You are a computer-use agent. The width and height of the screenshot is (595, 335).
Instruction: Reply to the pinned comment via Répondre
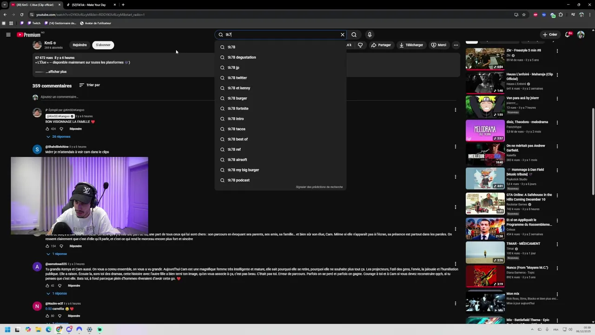(75, 129)
